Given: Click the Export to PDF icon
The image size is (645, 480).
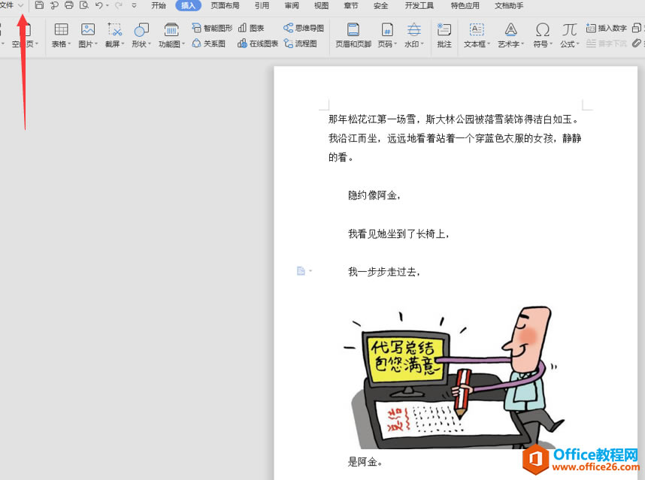Looking at the screenshot, I should pos(54,5).
